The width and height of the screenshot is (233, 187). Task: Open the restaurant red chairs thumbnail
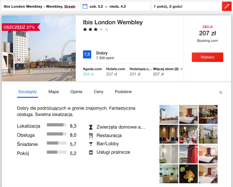click(189, 134)
